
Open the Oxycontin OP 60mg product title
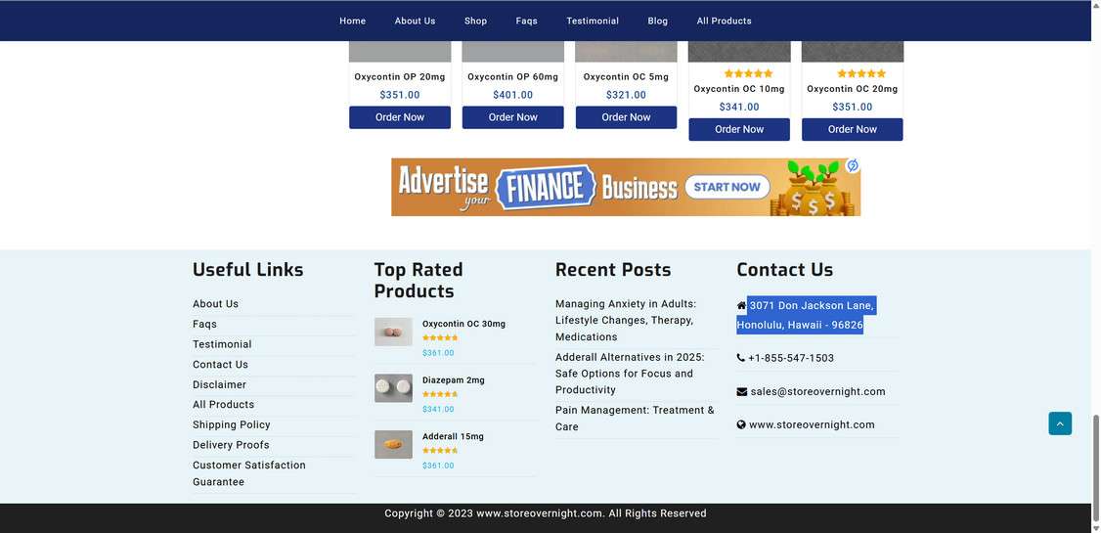512,77
